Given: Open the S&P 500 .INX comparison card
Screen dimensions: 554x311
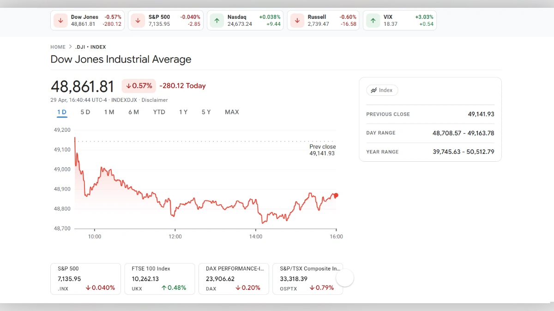Looking at the screenshot, I should point(85,279).
